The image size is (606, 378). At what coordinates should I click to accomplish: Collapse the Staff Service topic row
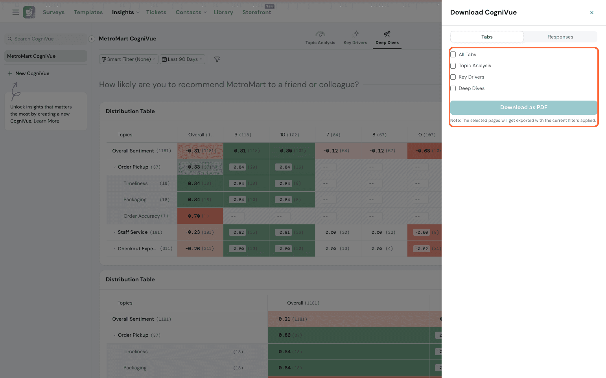point(115,233)
